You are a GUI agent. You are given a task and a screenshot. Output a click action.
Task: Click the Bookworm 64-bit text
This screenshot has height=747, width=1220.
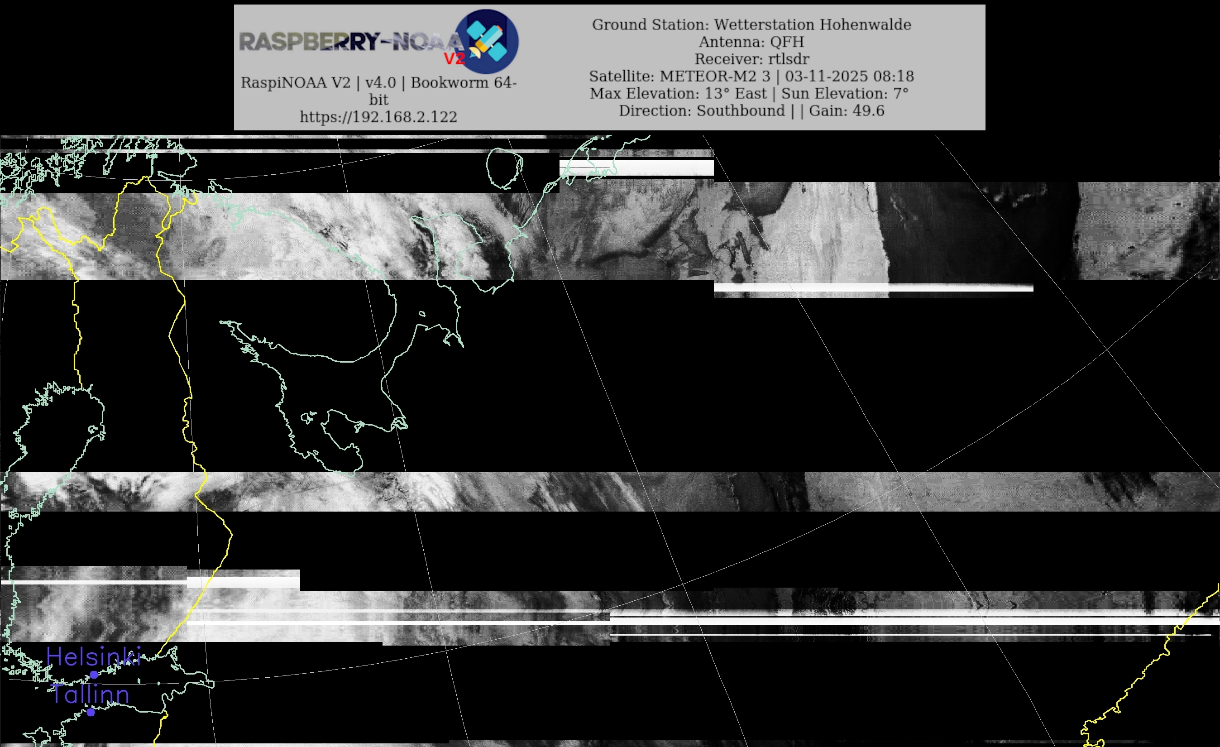(x=463, y=83)
